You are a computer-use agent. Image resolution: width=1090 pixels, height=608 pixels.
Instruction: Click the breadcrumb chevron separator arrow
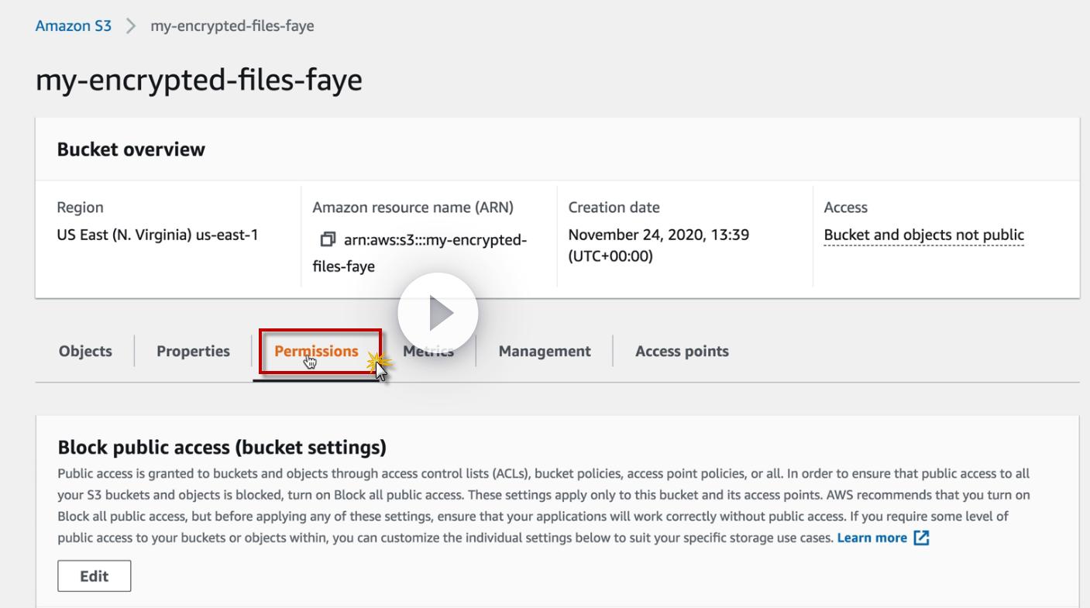coord(131,26)
